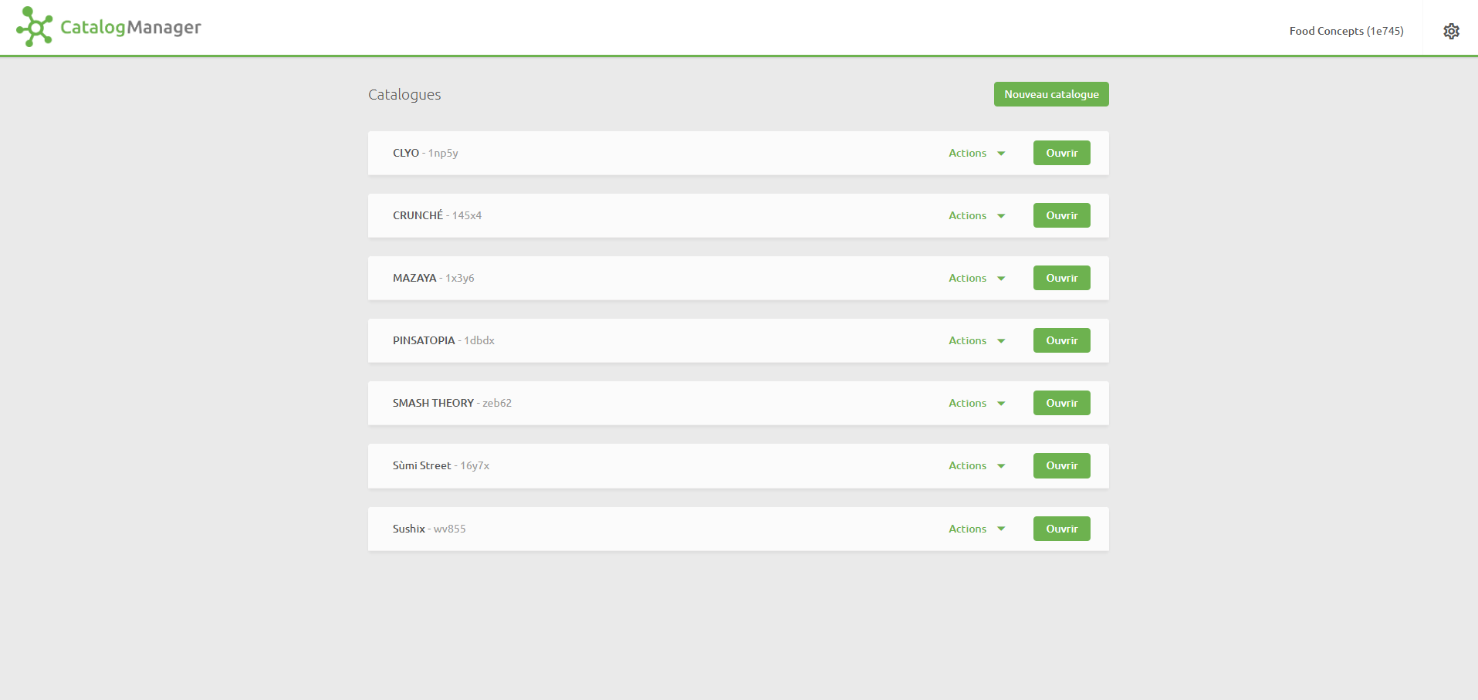Image resolution: width=1478 pixels, height=700 pixels.
Task: Expand Actions dropdown for CRUNCHÉ catalogue
Action: [976, 215]
